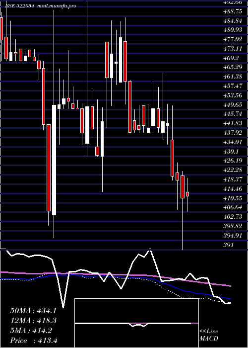
Task: Click the 480.93 price axis label
Action: (233, 30)
